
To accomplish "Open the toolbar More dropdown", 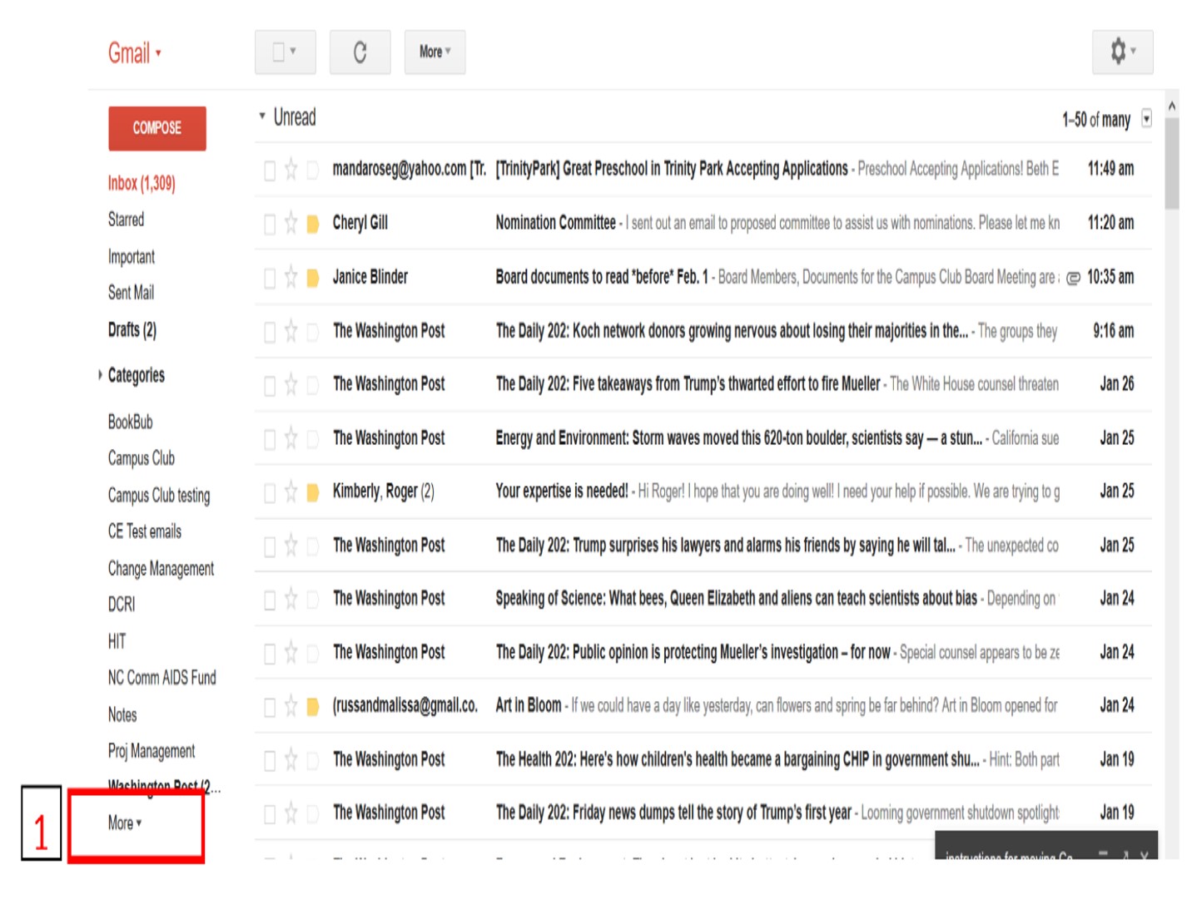I will click(435, 52).
